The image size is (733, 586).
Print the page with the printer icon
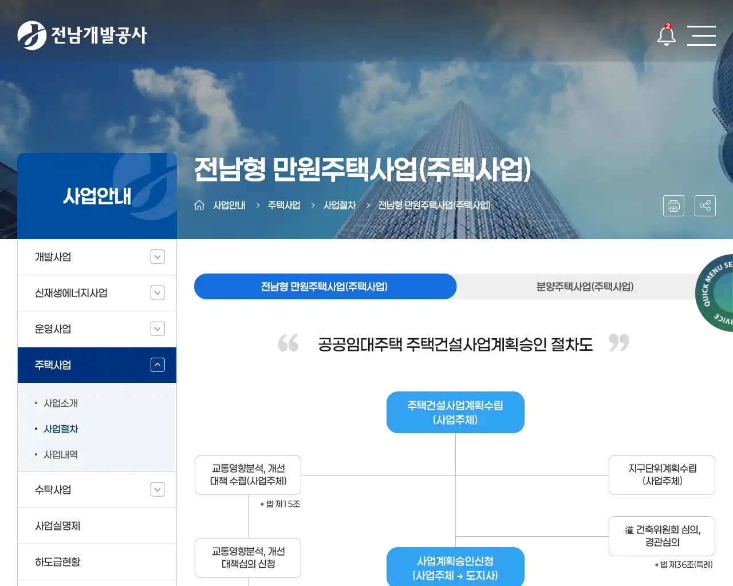[673, 205]
